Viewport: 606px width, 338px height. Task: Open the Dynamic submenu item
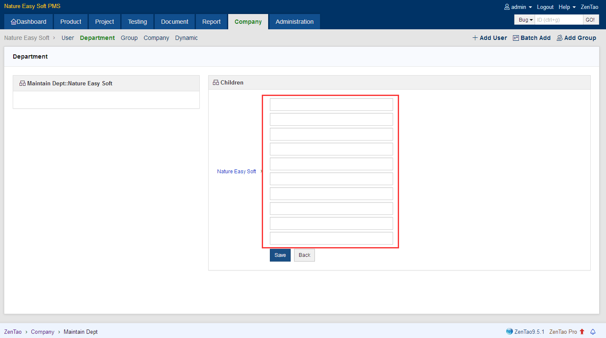(x=186, y=38)
